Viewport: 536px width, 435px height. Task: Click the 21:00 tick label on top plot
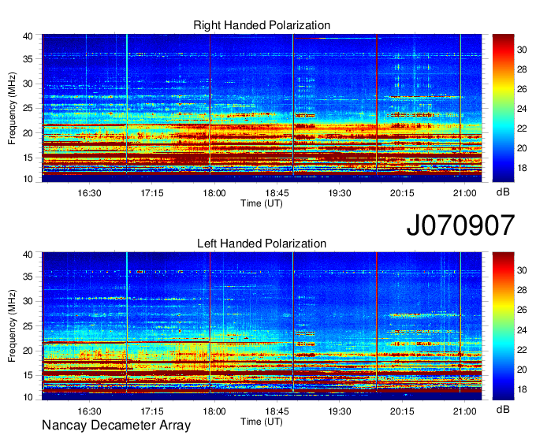[464, 193]
